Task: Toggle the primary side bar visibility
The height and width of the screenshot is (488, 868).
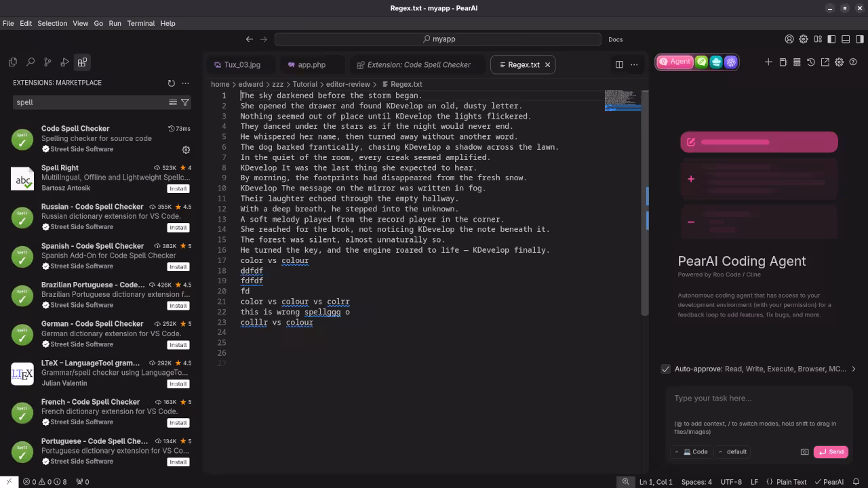Action: (x=833, y=39)
